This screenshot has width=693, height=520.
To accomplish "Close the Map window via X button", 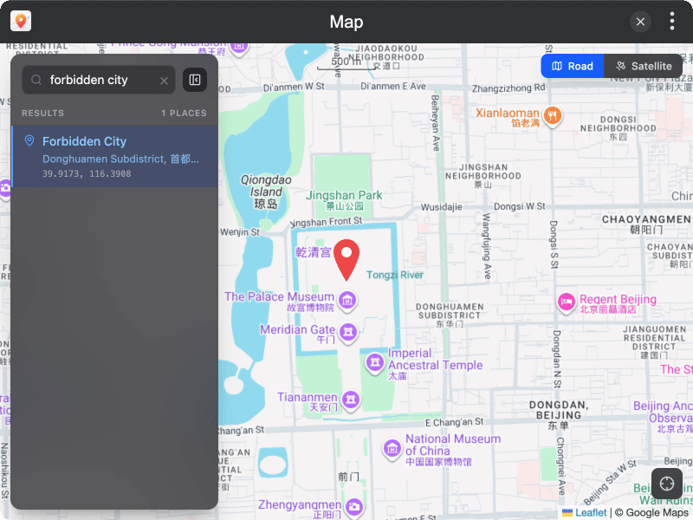I will tap(640, 22).
